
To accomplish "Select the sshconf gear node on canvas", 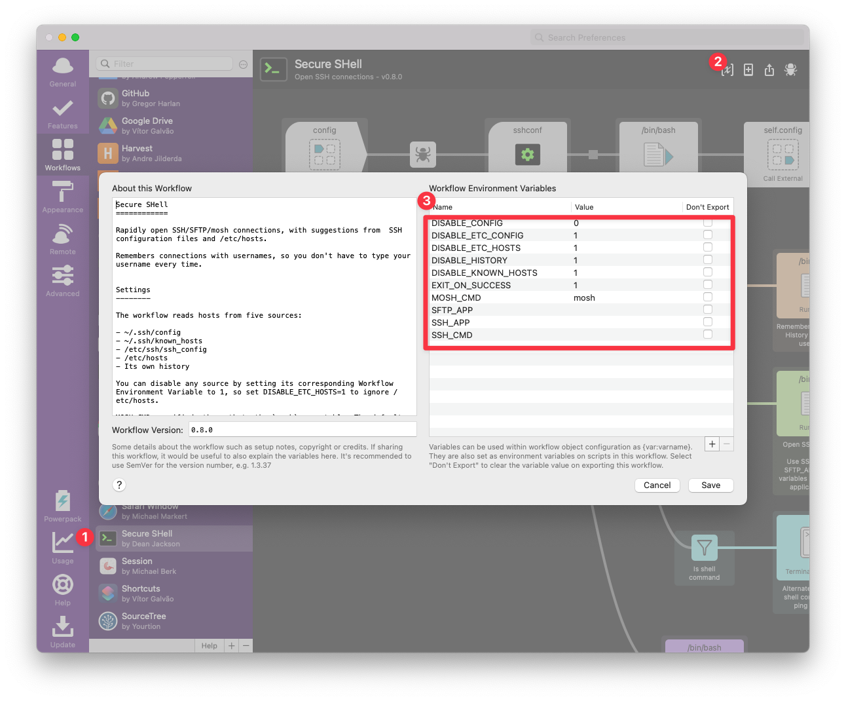I will coord(528,147).
